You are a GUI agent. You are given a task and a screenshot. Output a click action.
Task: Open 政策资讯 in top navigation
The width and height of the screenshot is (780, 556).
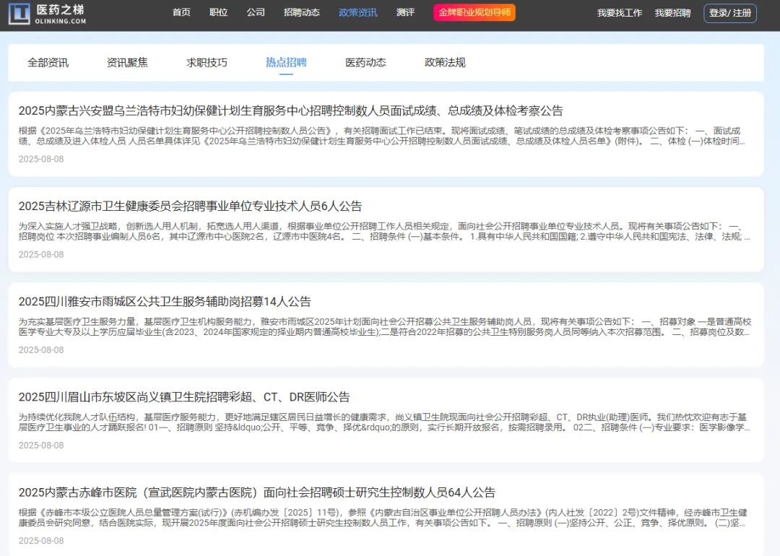pos(358,13)
